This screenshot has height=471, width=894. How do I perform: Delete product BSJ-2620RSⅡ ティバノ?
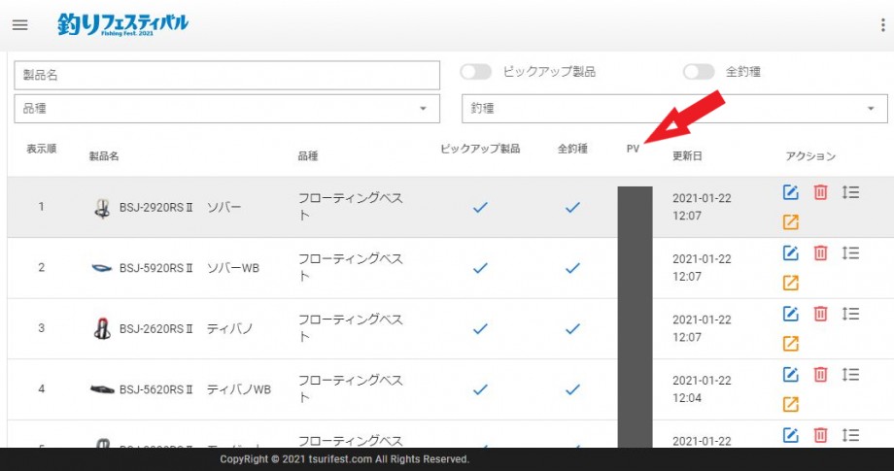click(820, 314)
